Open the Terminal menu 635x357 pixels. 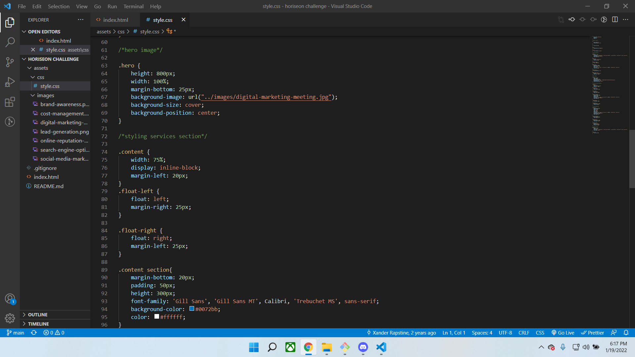(133, 6)
